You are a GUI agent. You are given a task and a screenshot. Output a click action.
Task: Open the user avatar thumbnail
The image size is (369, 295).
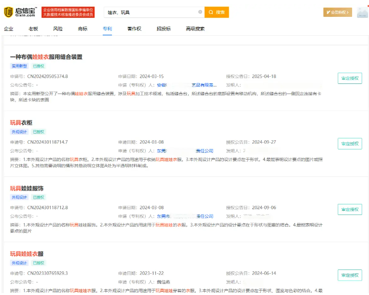362,13
